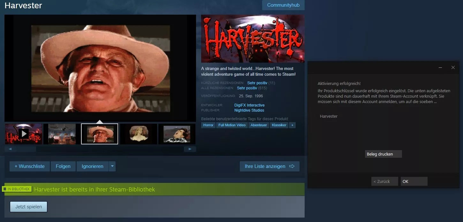Select the blonde woman screenshot thumbnail
Image resolution: width=463 pixels, height=222 pixels.
tap(138, 134)
